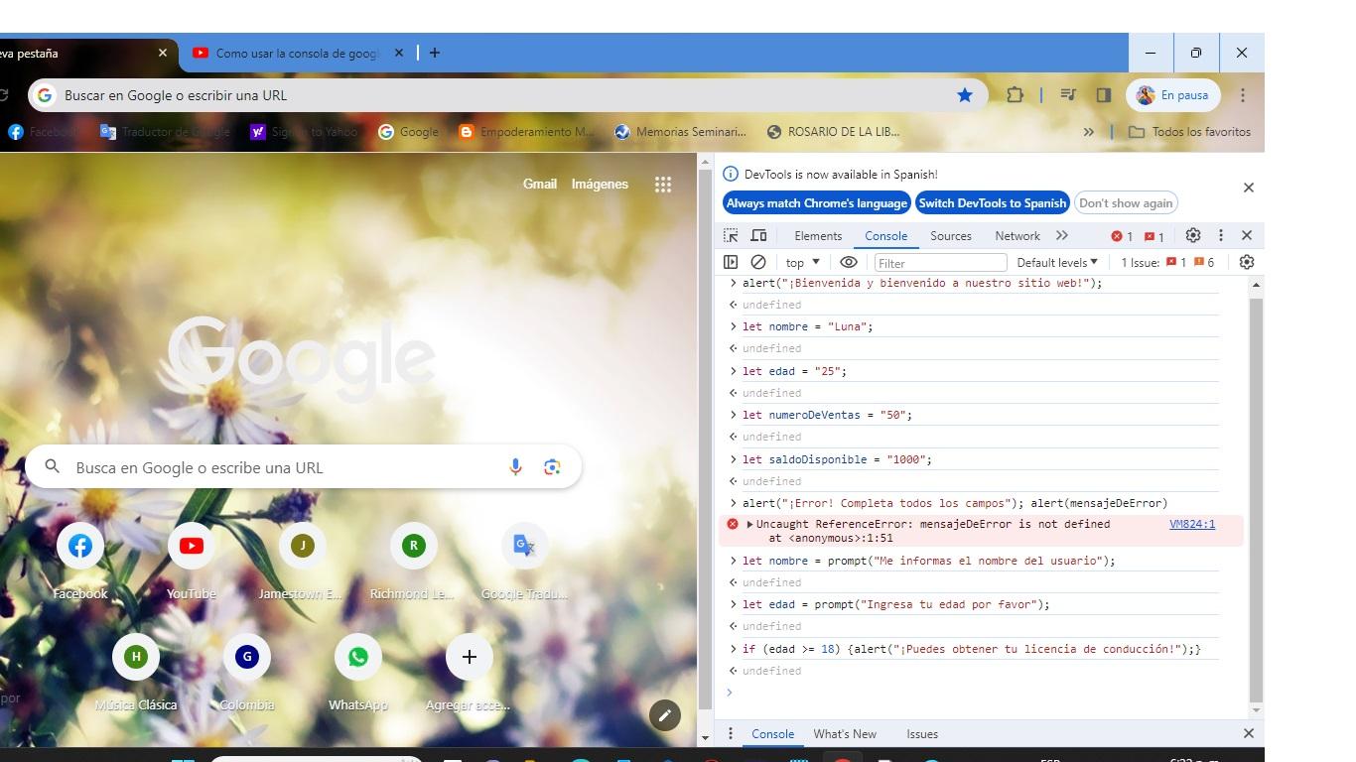Switch to the Elements tab

pos(818,235)
